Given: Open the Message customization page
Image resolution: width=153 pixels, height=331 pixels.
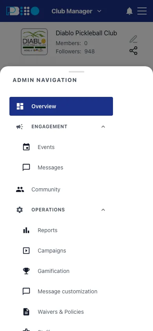Looking at the screenshot, I should [x=67, y=291].
